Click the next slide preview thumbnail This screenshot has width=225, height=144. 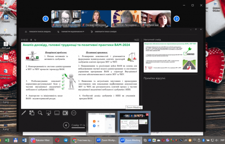click(171, 57)
